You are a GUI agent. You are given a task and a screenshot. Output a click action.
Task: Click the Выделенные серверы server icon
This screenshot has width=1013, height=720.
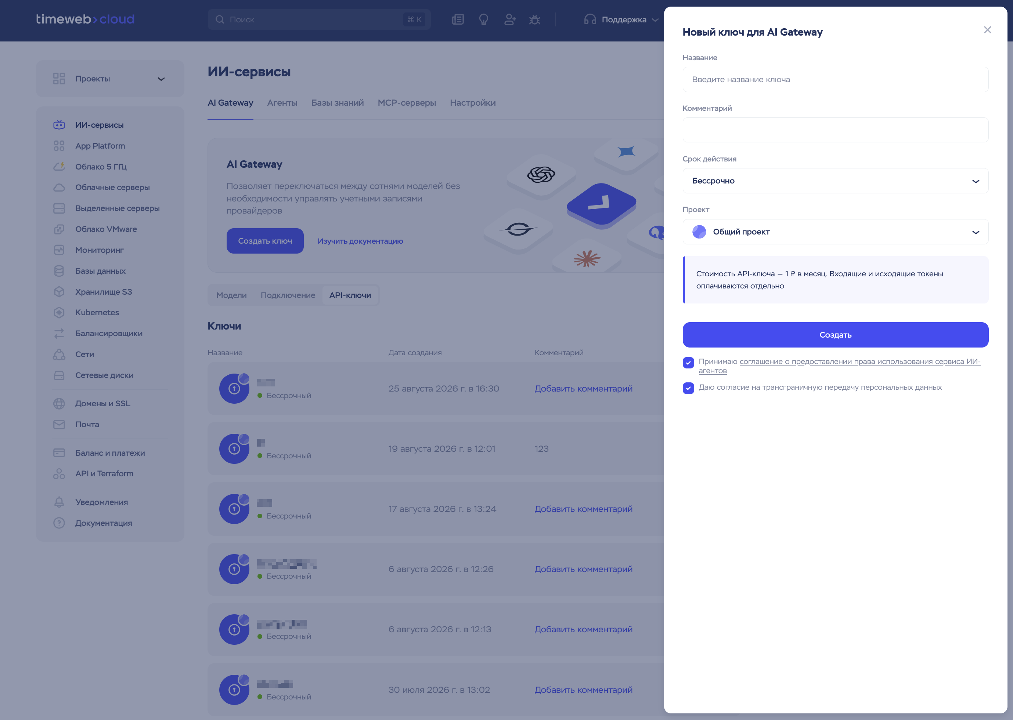coord(59,208)
